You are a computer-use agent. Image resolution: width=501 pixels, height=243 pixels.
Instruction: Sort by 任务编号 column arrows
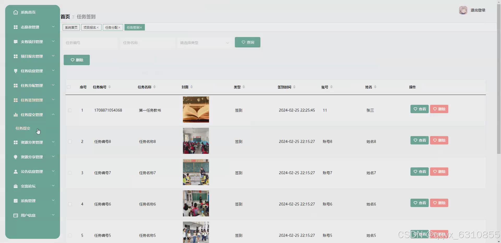[x=110, y=87]
